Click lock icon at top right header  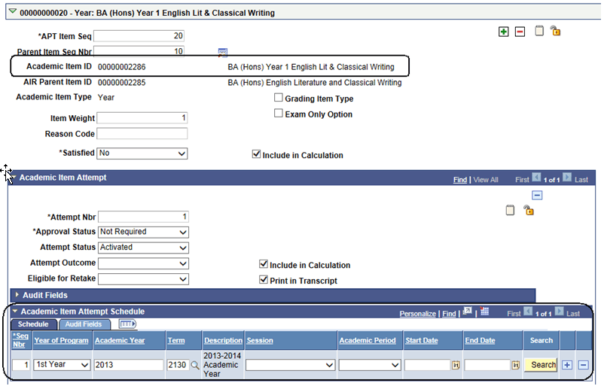point(555,31)
